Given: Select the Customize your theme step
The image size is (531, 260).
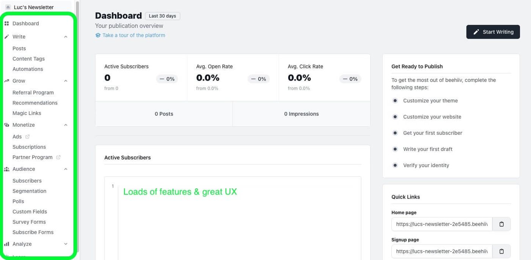Looking at the screenshot, I should 430,101.
